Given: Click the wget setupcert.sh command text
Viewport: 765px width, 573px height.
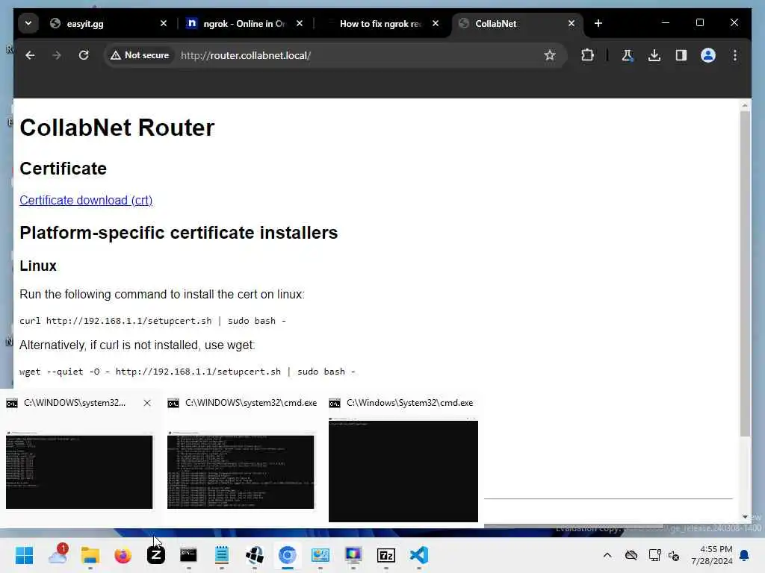Looking at the screenshot, I should [188, 372].
